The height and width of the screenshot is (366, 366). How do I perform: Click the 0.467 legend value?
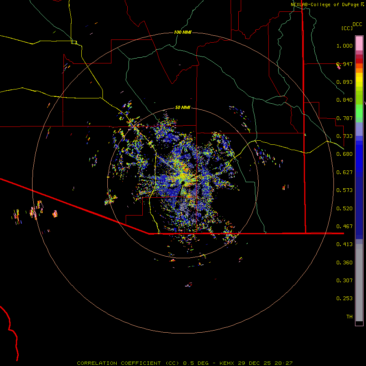pos(344,227)
